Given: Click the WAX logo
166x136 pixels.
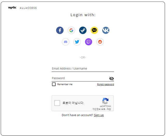Looking at the screenshot, I should (x=12, y=8).
